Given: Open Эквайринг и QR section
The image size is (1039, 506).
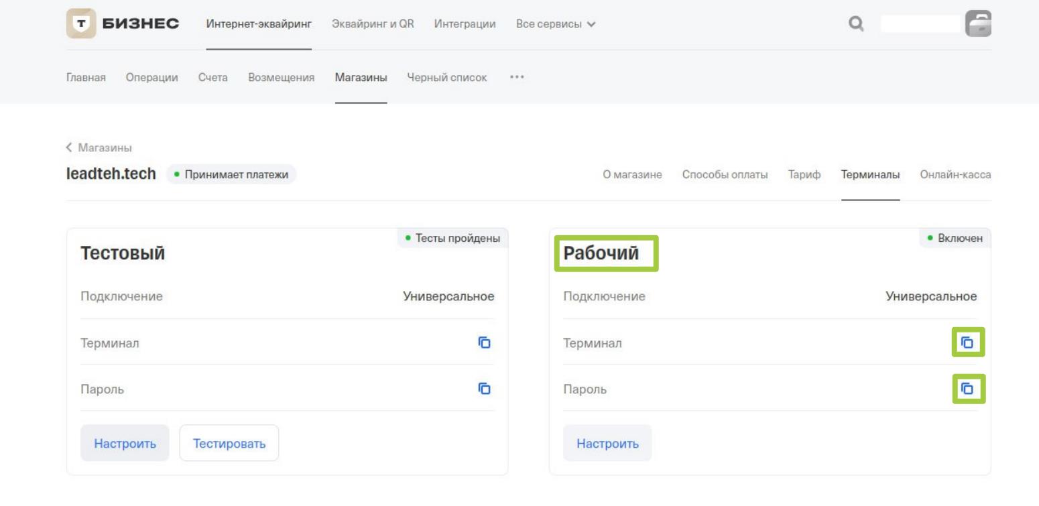Looking at the screenshot, I should click(373, 24).
